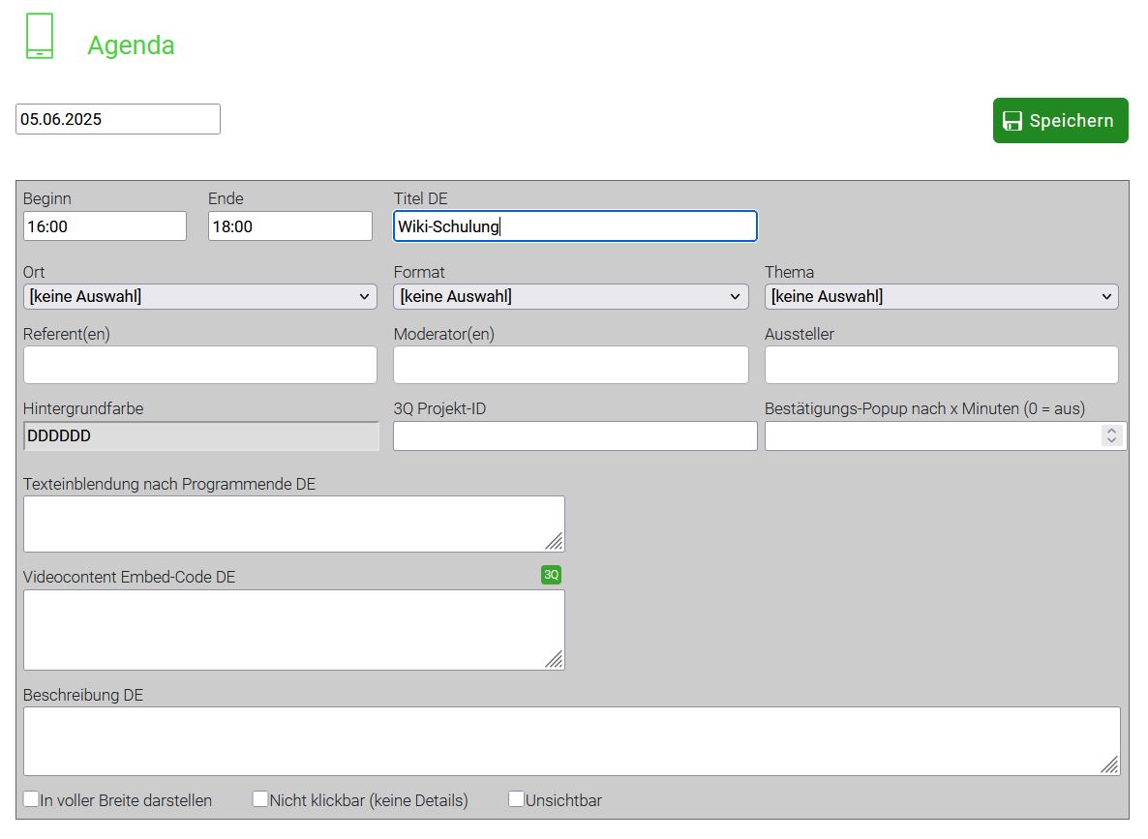The image size is (1148, 839).
Task: Click into the 3Q Projekt-ID field
Action: [x=575, y=436]
